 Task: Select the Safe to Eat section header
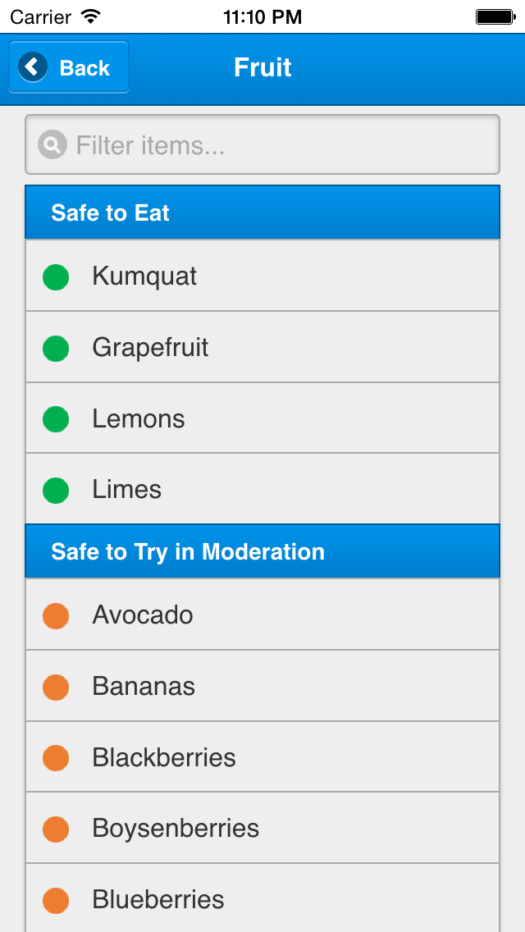coord(262,212)
